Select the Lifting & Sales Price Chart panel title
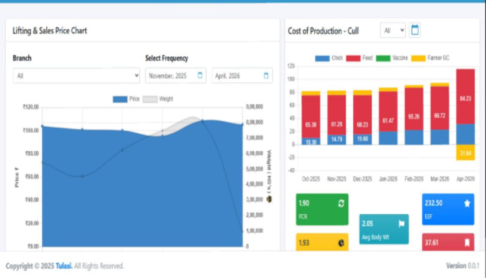 49,31
